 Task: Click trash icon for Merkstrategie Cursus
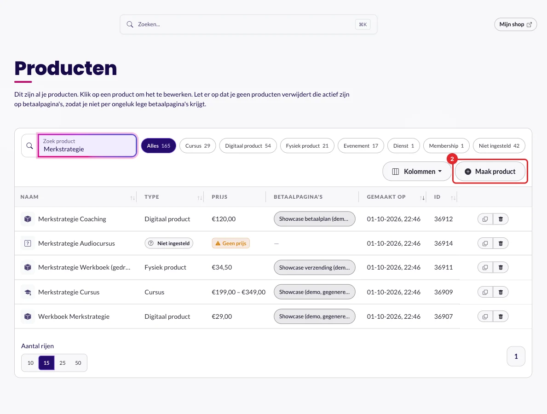coord(501,292)
